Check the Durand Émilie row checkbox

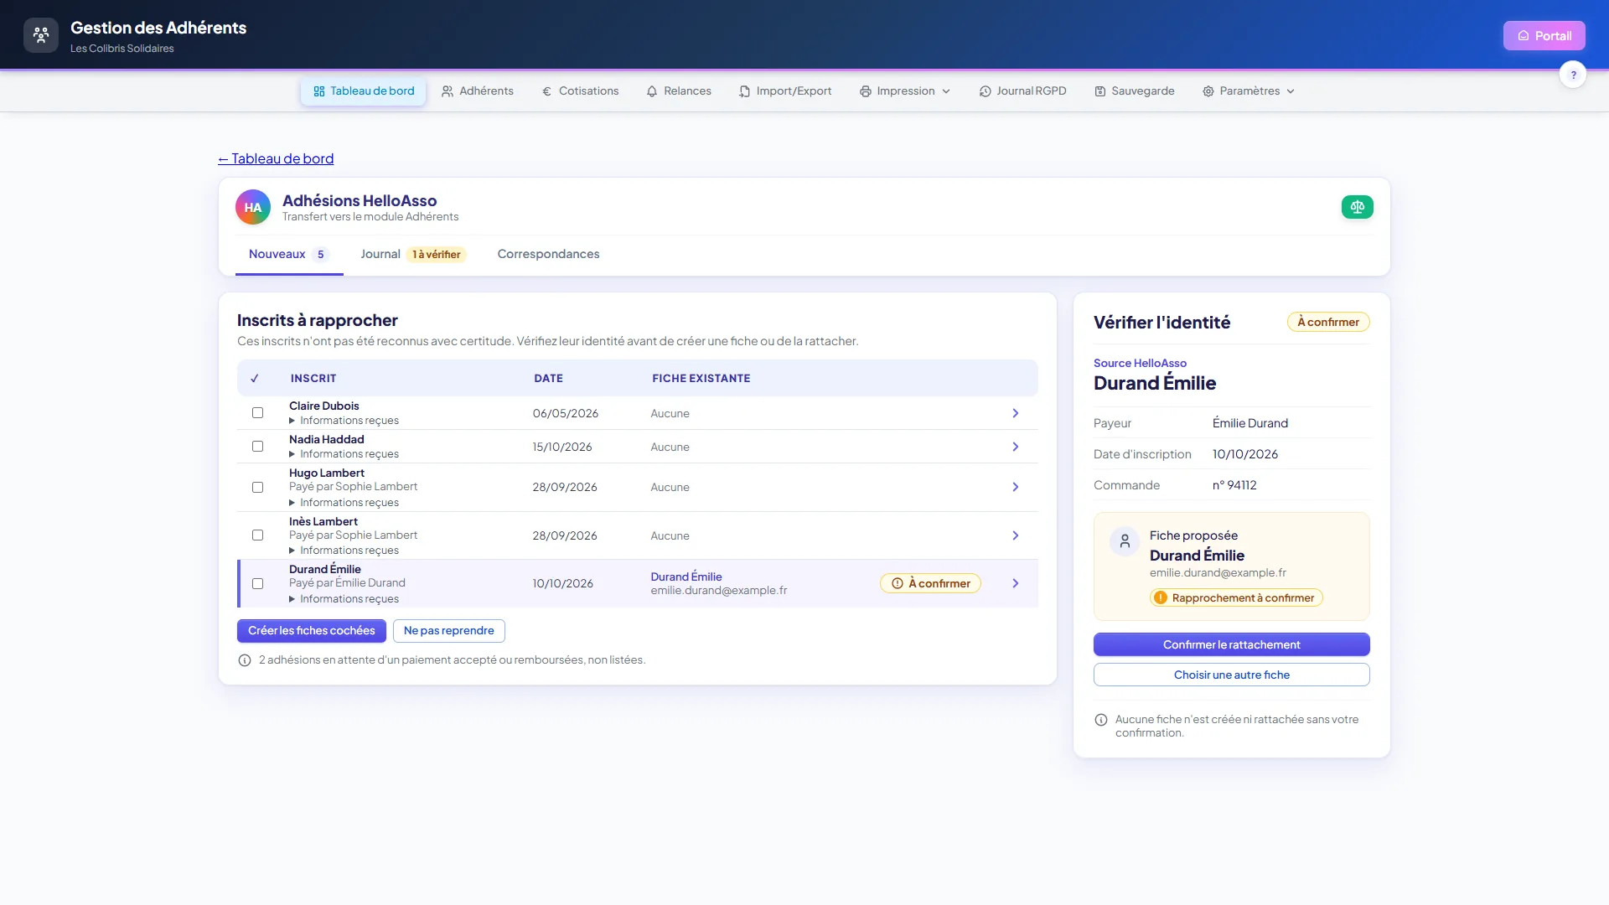tap(257, 583)
